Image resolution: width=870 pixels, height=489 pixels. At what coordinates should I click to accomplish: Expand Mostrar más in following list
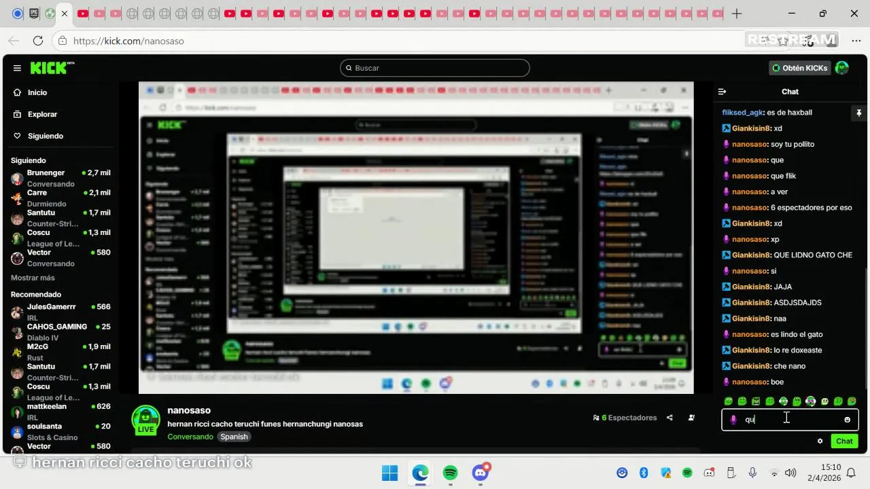coord(33,278)
